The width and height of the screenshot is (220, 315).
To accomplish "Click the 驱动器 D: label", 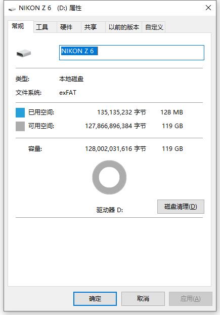I will click(x=110, y=210).
